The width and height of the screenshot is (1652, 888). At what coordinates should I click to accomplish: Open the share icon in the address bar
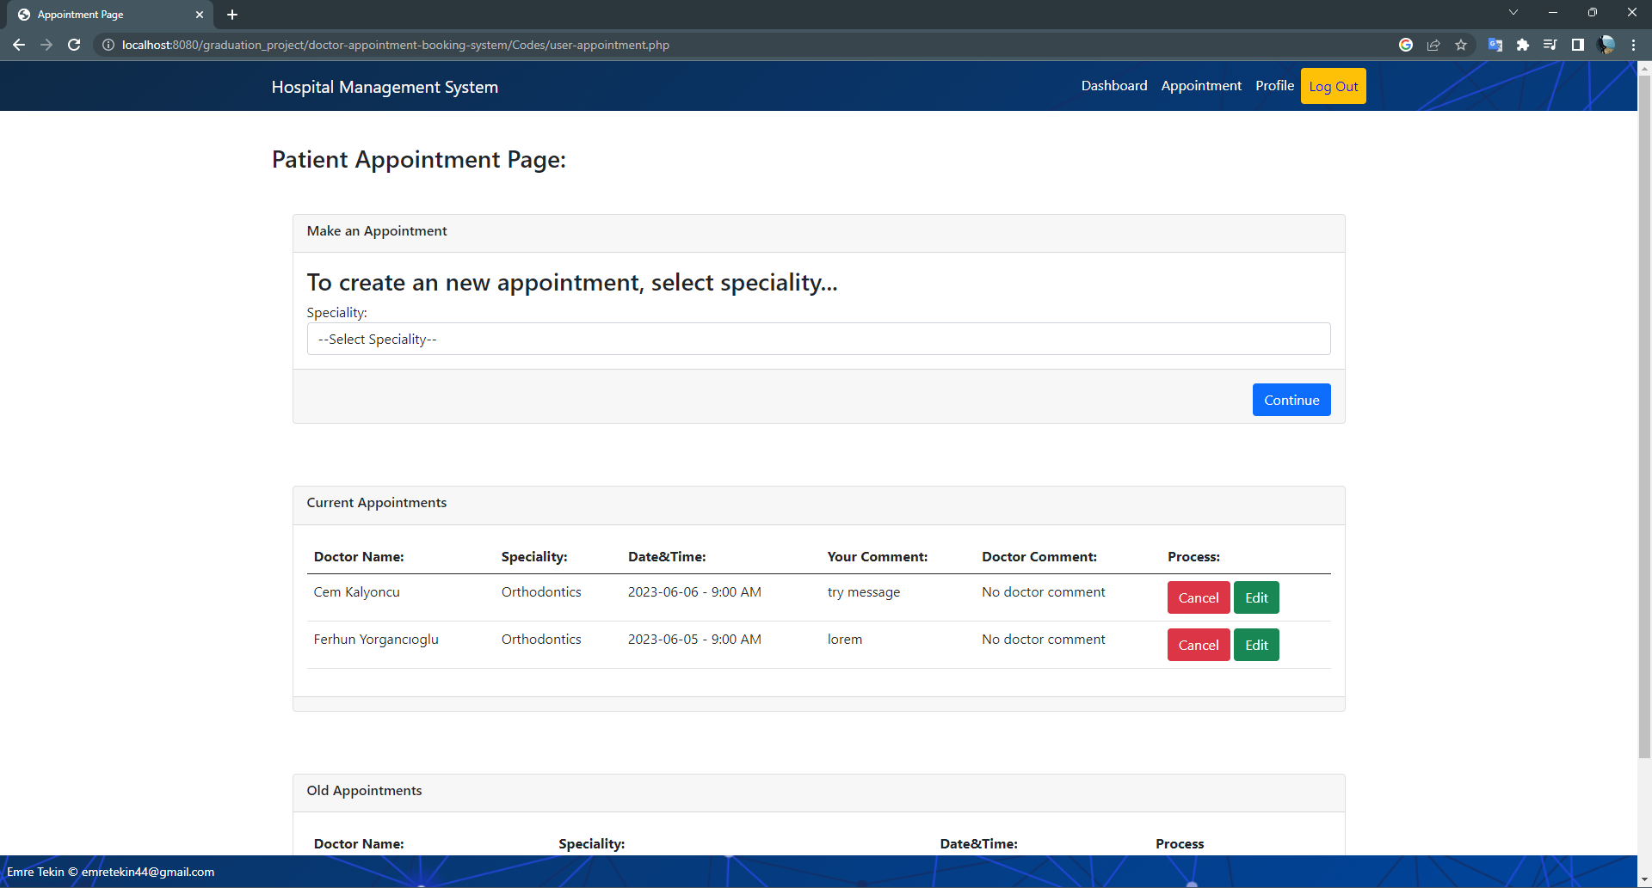tap(1433, 45)
